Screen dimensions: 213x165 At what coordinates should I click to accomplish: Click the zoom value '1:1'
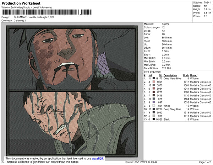click(206, 16)
